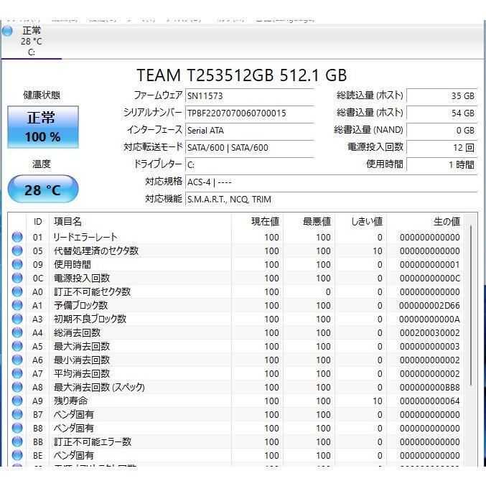The height and width of the screenshot is (486, 486).
Task: Select the 総消去回数 attribute name
Action: 77,332
